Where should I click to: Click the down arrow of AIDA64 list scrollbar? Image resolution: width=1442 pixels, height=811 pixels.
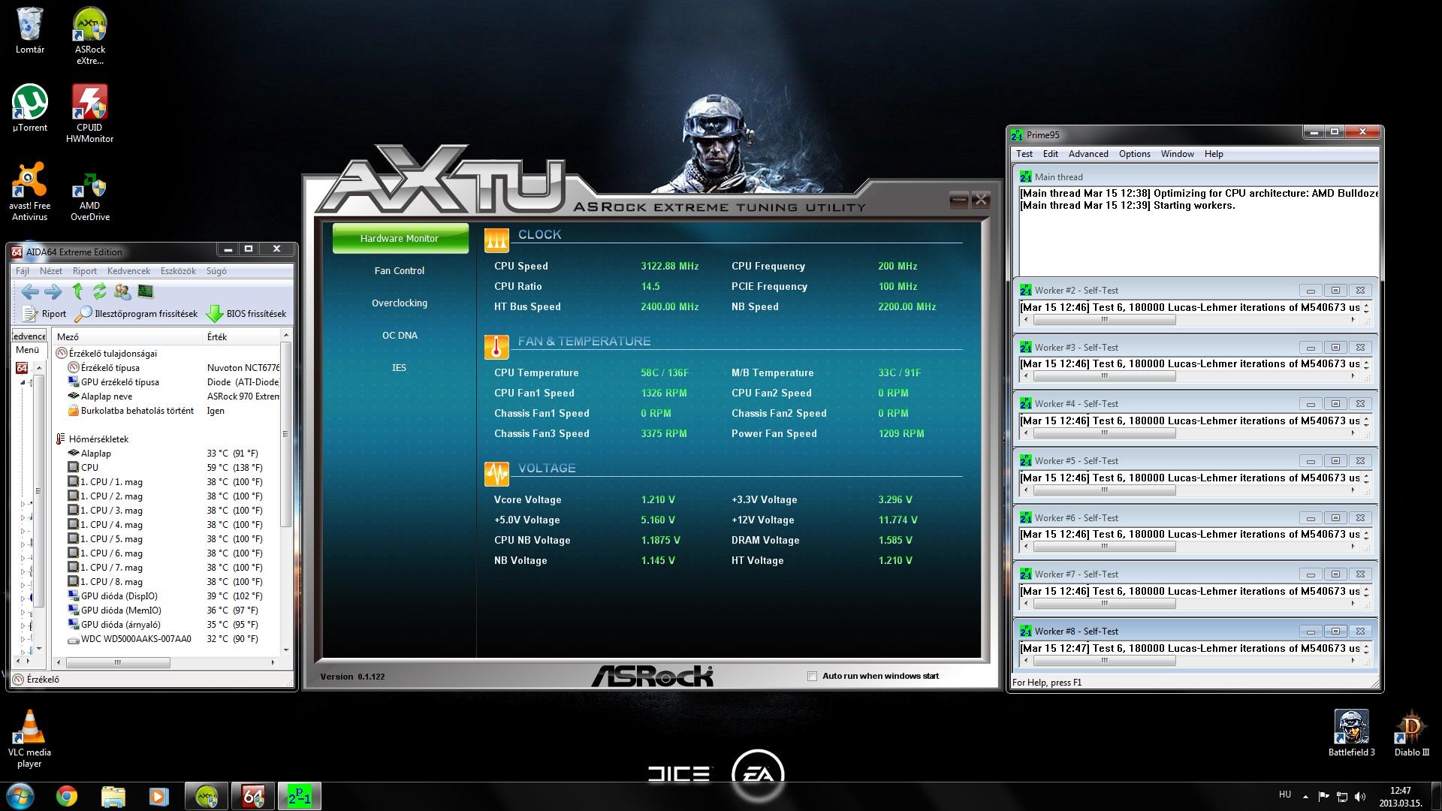coord(285,650)
